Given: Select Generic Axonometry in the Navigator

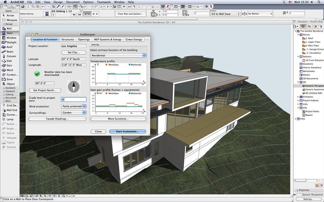Looking at the screenshot, I should click(313, 90).
